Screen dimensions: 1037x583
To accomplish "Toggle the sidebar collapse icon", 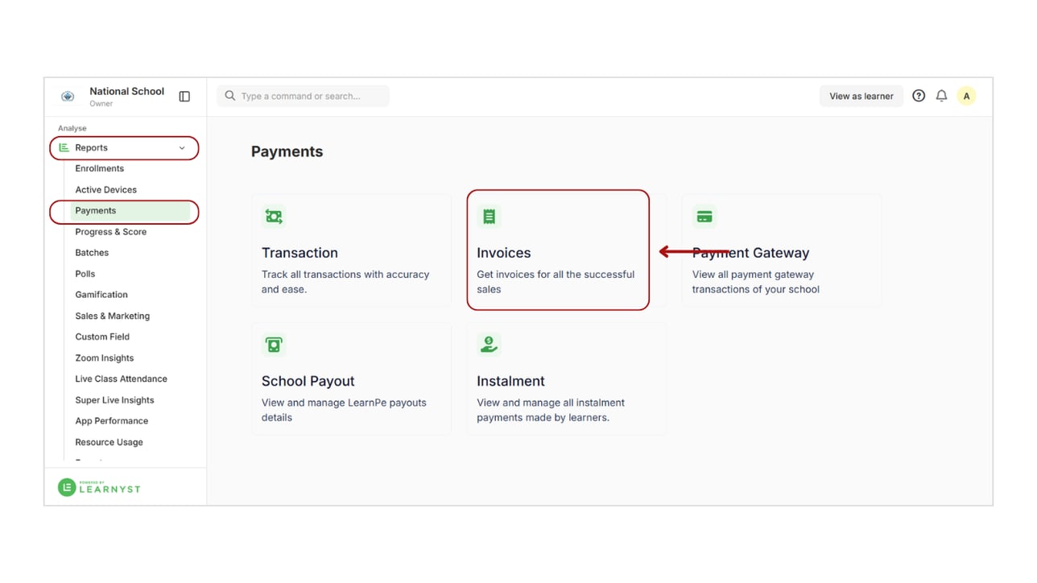I will pos(184,97).
